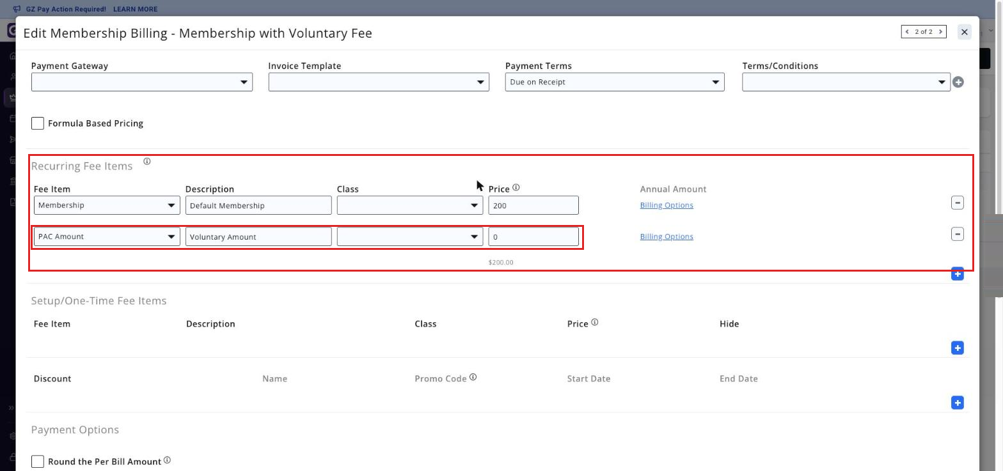Open the LEARN MORE link in banner

pos(135,9)
